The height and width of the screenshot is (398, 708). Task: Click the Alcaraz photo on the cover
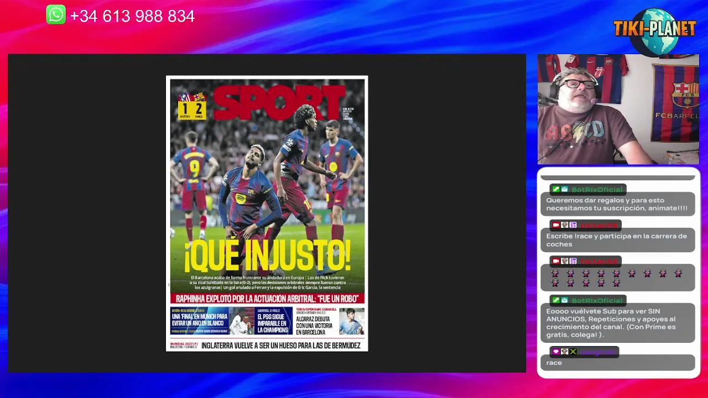click(352, 321)
